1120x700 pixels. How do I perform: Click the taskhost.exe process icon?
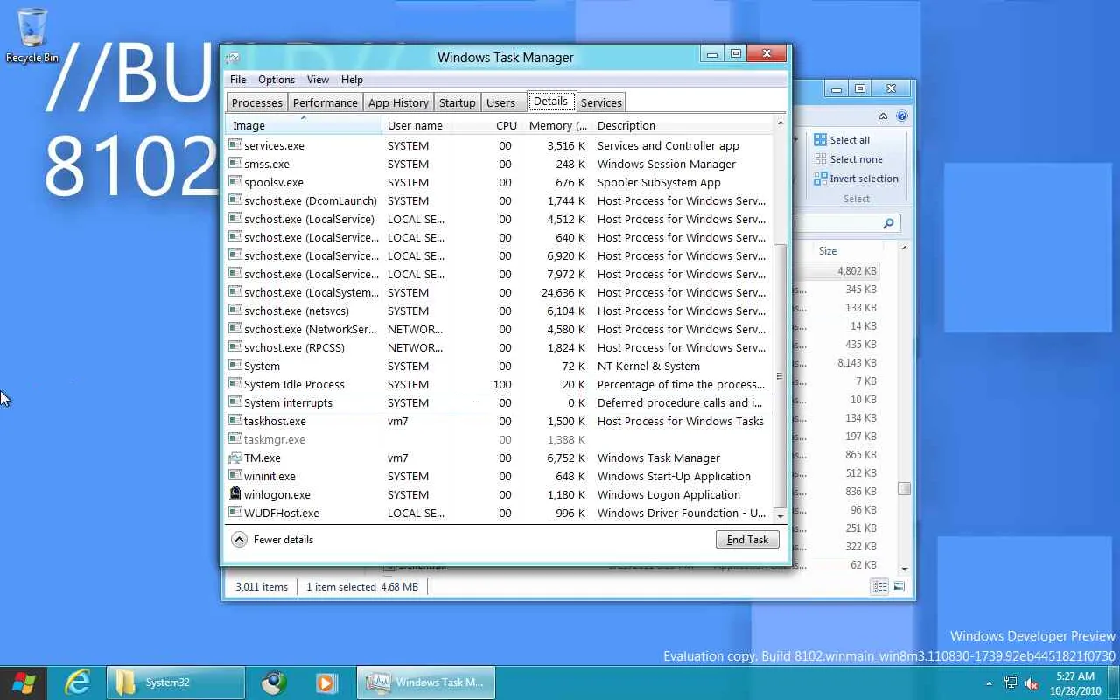(234, 421)
